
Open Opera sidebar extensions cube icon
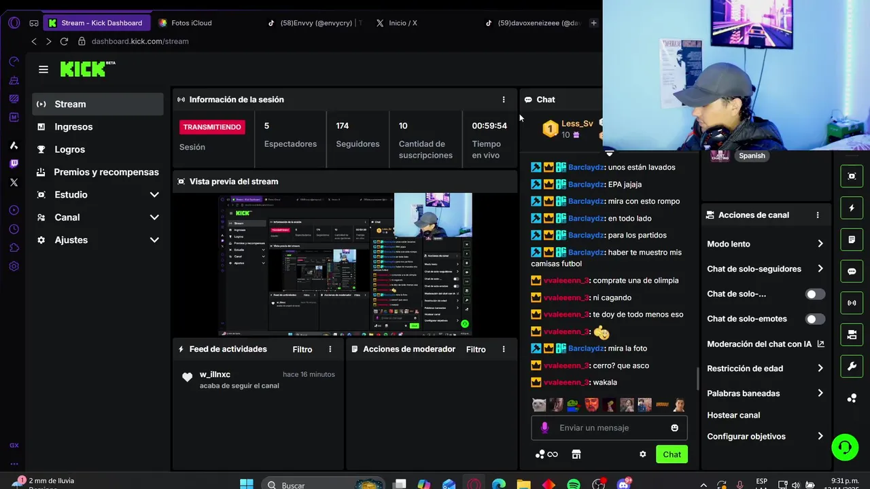[14, 247]
